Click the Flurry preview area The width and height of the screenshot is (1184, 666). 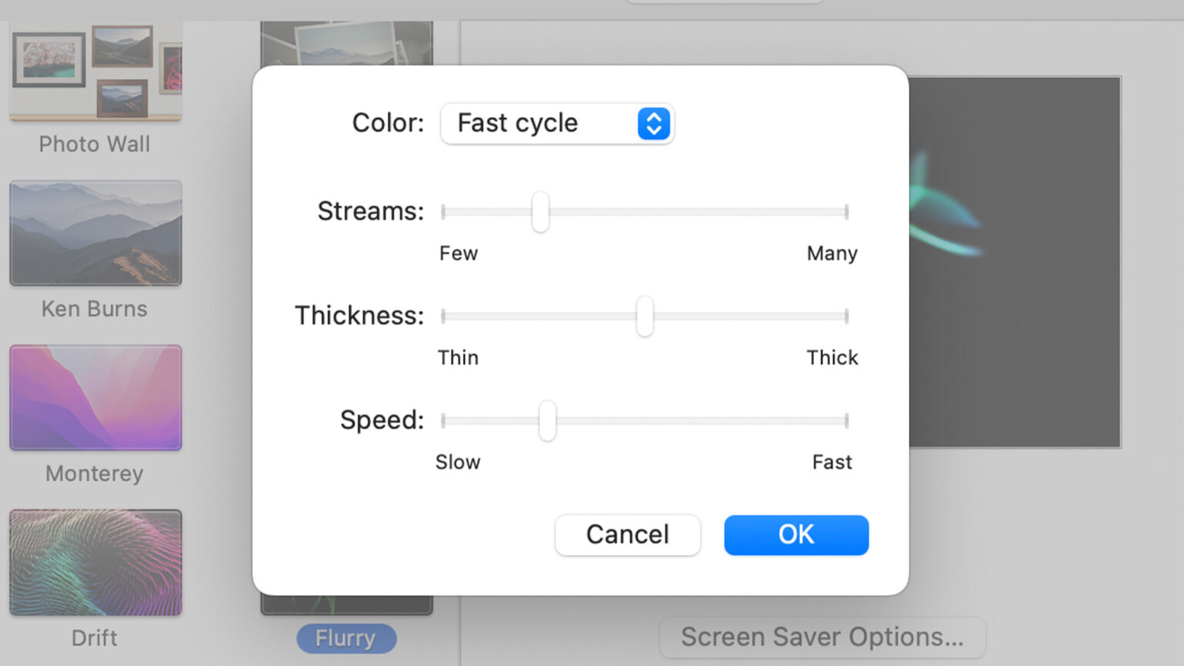click(x=1014, y=262)
